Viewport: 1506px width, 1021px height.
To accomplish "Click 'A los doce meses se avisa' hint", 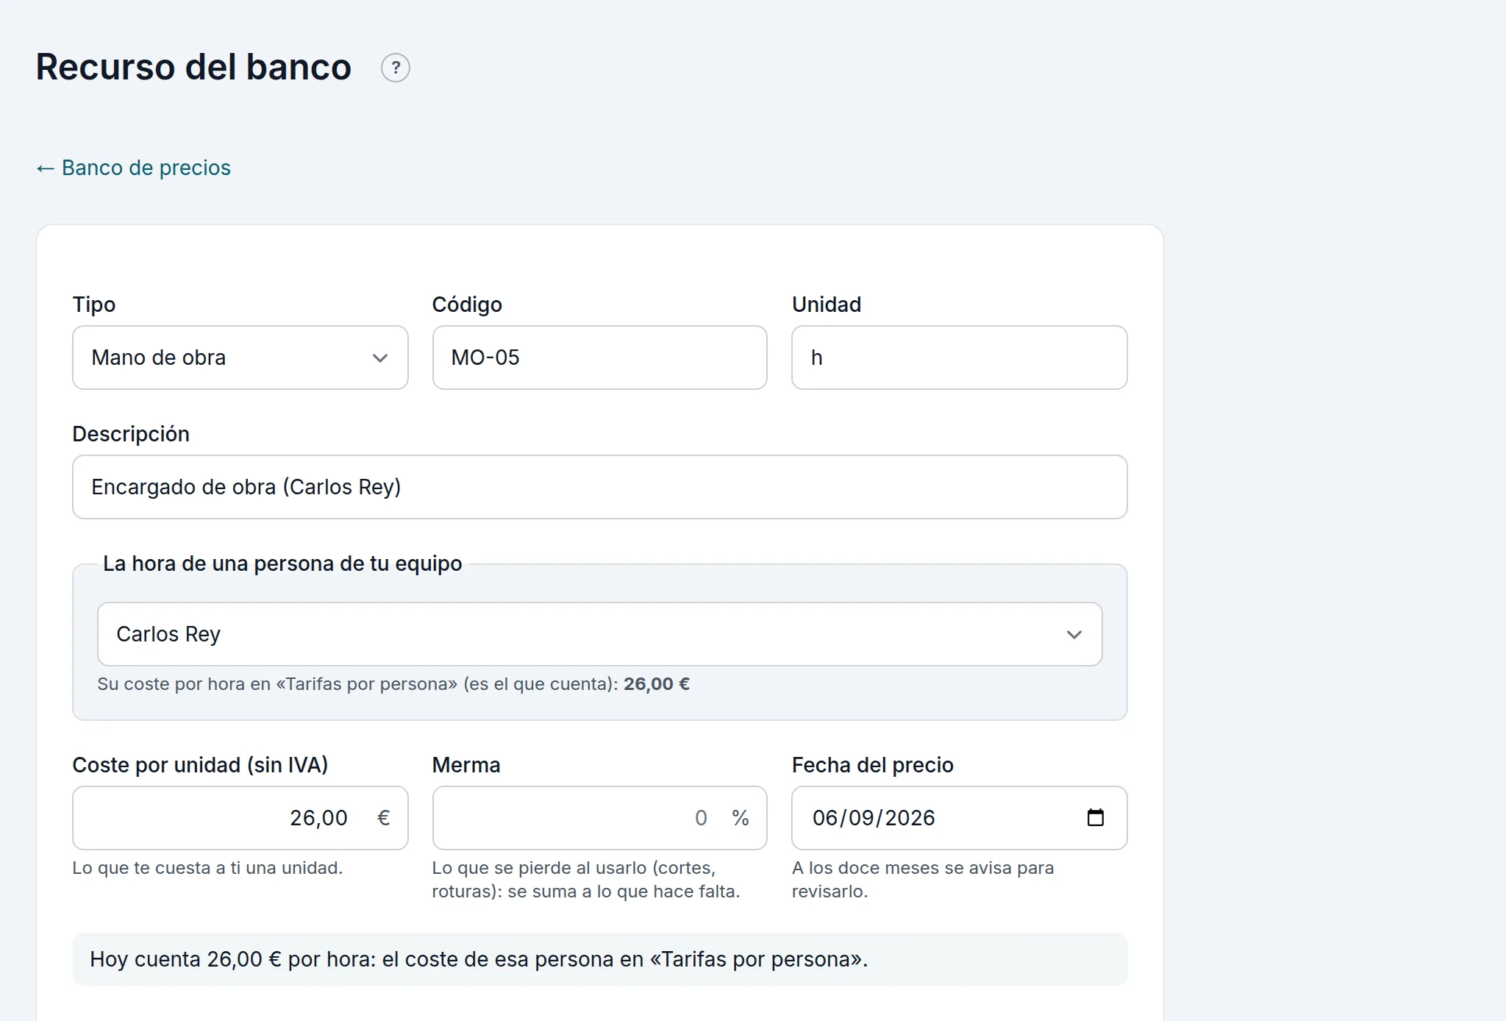I will (x=923, y=880).
